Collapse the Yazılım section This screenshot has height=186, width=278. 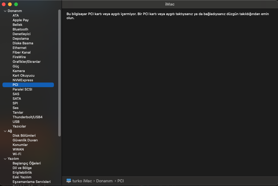click(x=5, y=159)
